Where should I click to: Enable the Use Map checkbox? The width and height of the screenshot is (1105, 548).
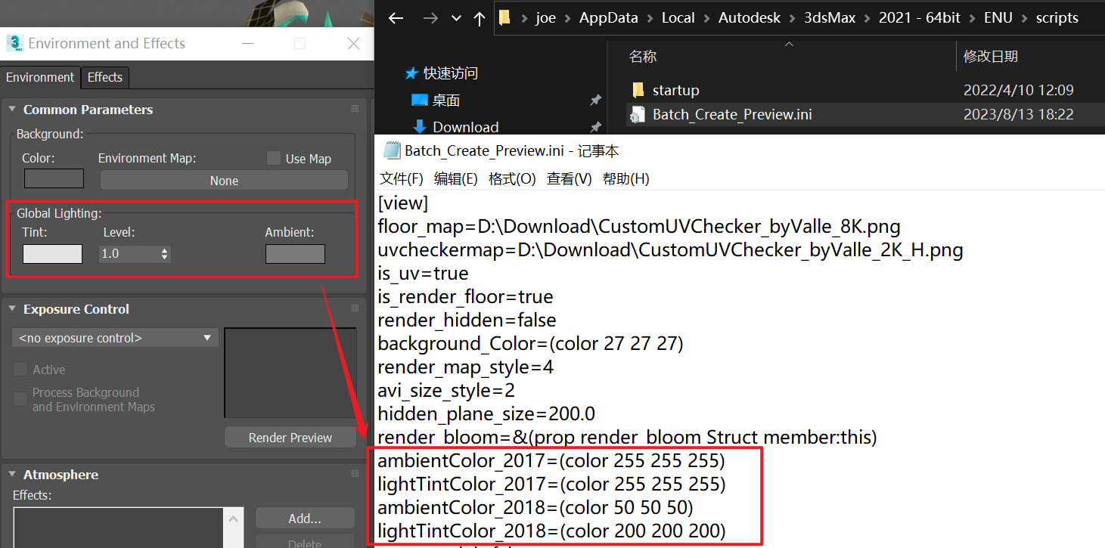click(x=274, y=158)
